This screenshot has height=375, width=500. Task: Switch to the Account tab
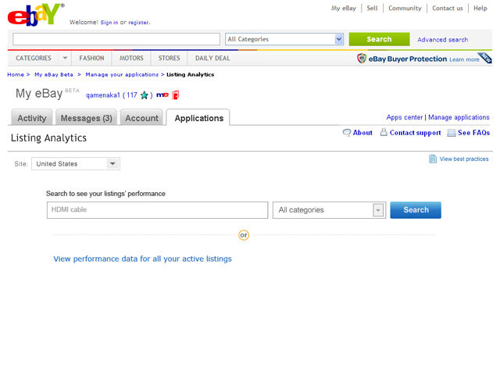coord(141,118)
